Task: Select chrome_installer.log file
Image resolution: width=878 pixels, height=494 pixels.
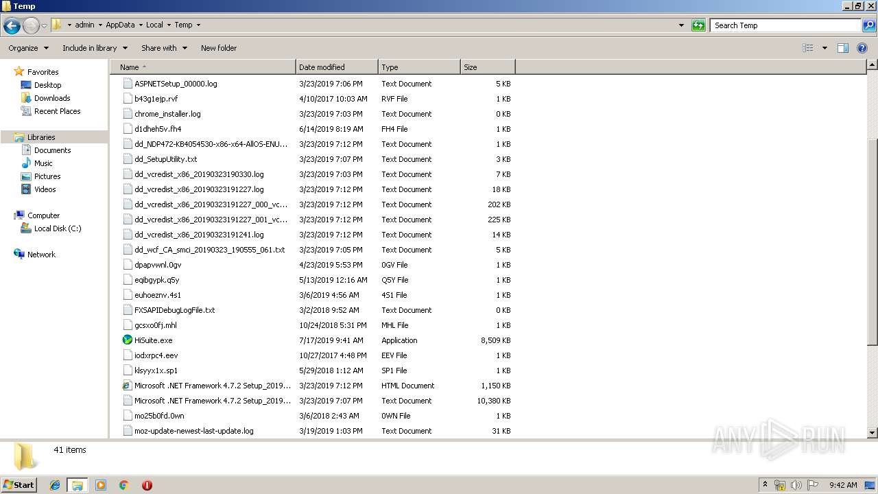Action: tap(167, 114)
